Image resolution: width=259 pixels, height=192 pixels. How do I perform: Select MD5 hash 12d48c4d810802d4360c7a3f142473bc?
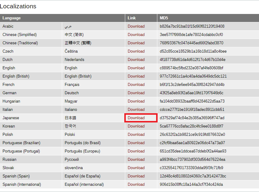193,176
